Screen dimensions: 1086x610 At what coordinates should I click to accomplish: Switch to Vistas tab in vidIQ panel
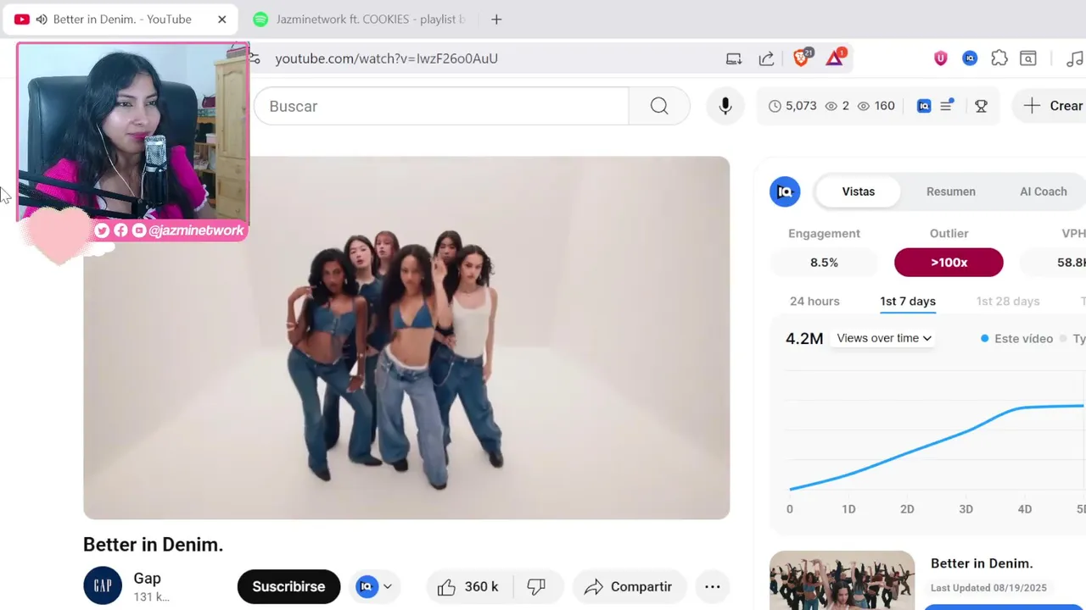point(859,191)
